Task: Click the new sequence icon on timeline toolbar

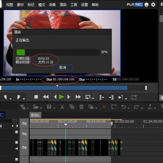Action: click(x=23, y=107)
